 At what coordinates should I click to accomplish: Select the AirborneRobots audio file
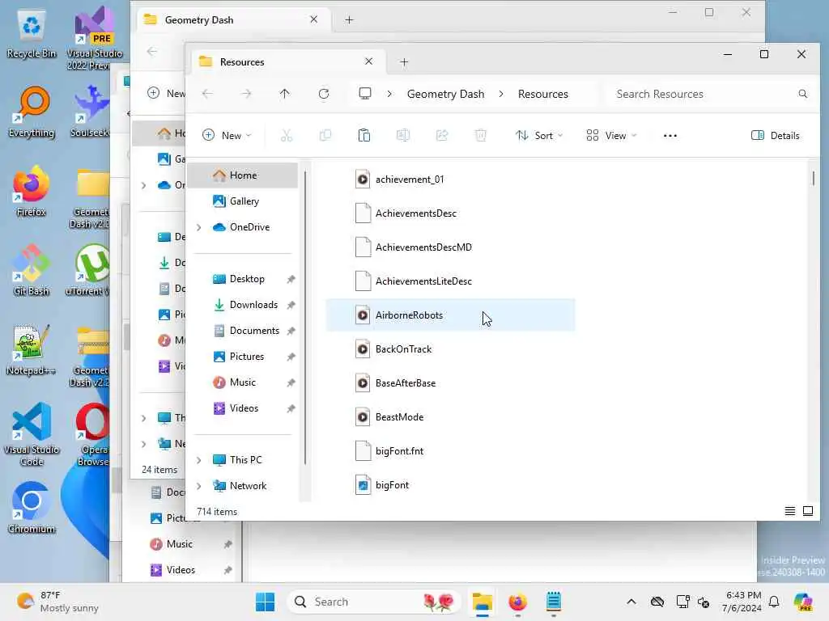tap(450, 315)
